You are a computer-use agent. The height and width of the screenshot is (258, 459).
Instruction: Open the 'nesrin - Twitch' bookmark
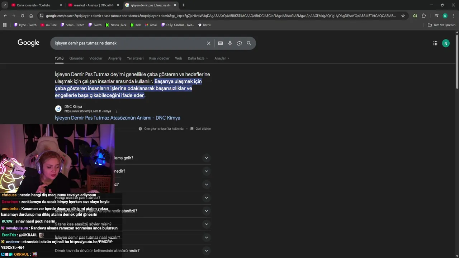click(72, 25)
